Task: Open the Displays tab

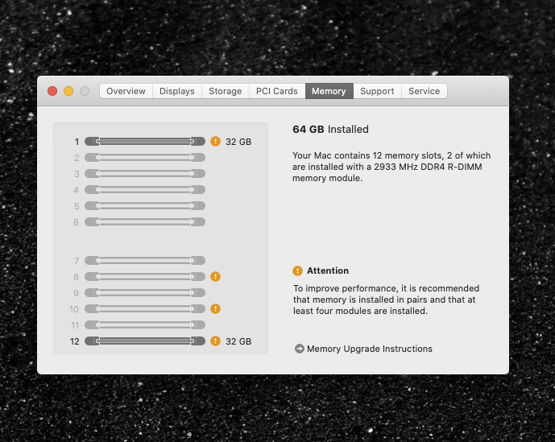Action: [x=177, y=91]
